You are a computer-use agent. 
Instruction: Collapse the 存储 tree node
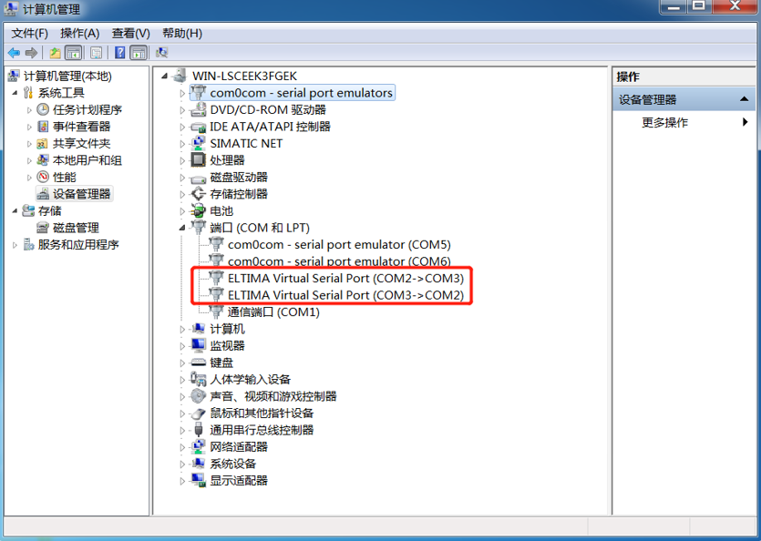[15, 210]
